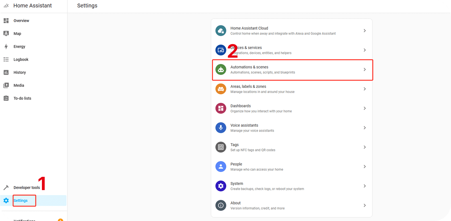451x221 pixels.
Task: Expand Areas, labels & zones chevron
Action: (x=365, y=89)
